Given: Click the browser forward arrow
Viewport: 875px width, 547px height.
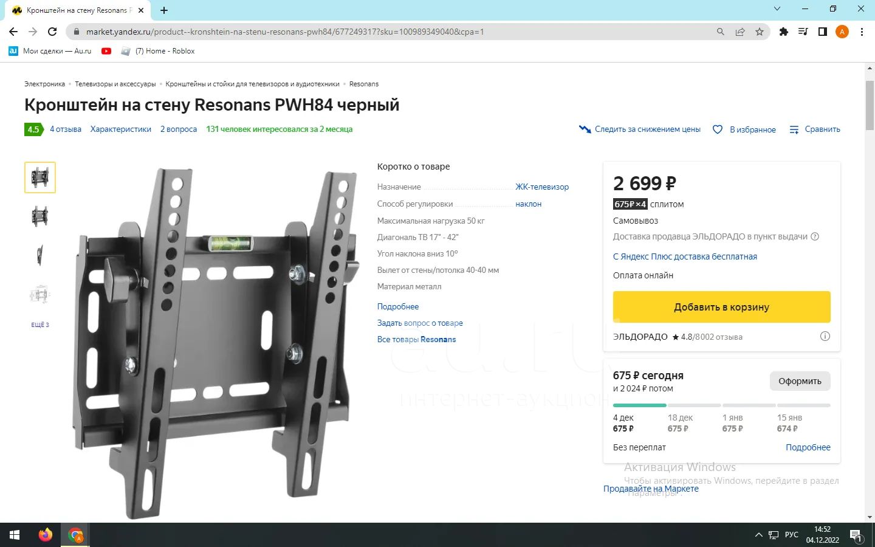Looking at the screenshot, I should click(x=33, y=32).
